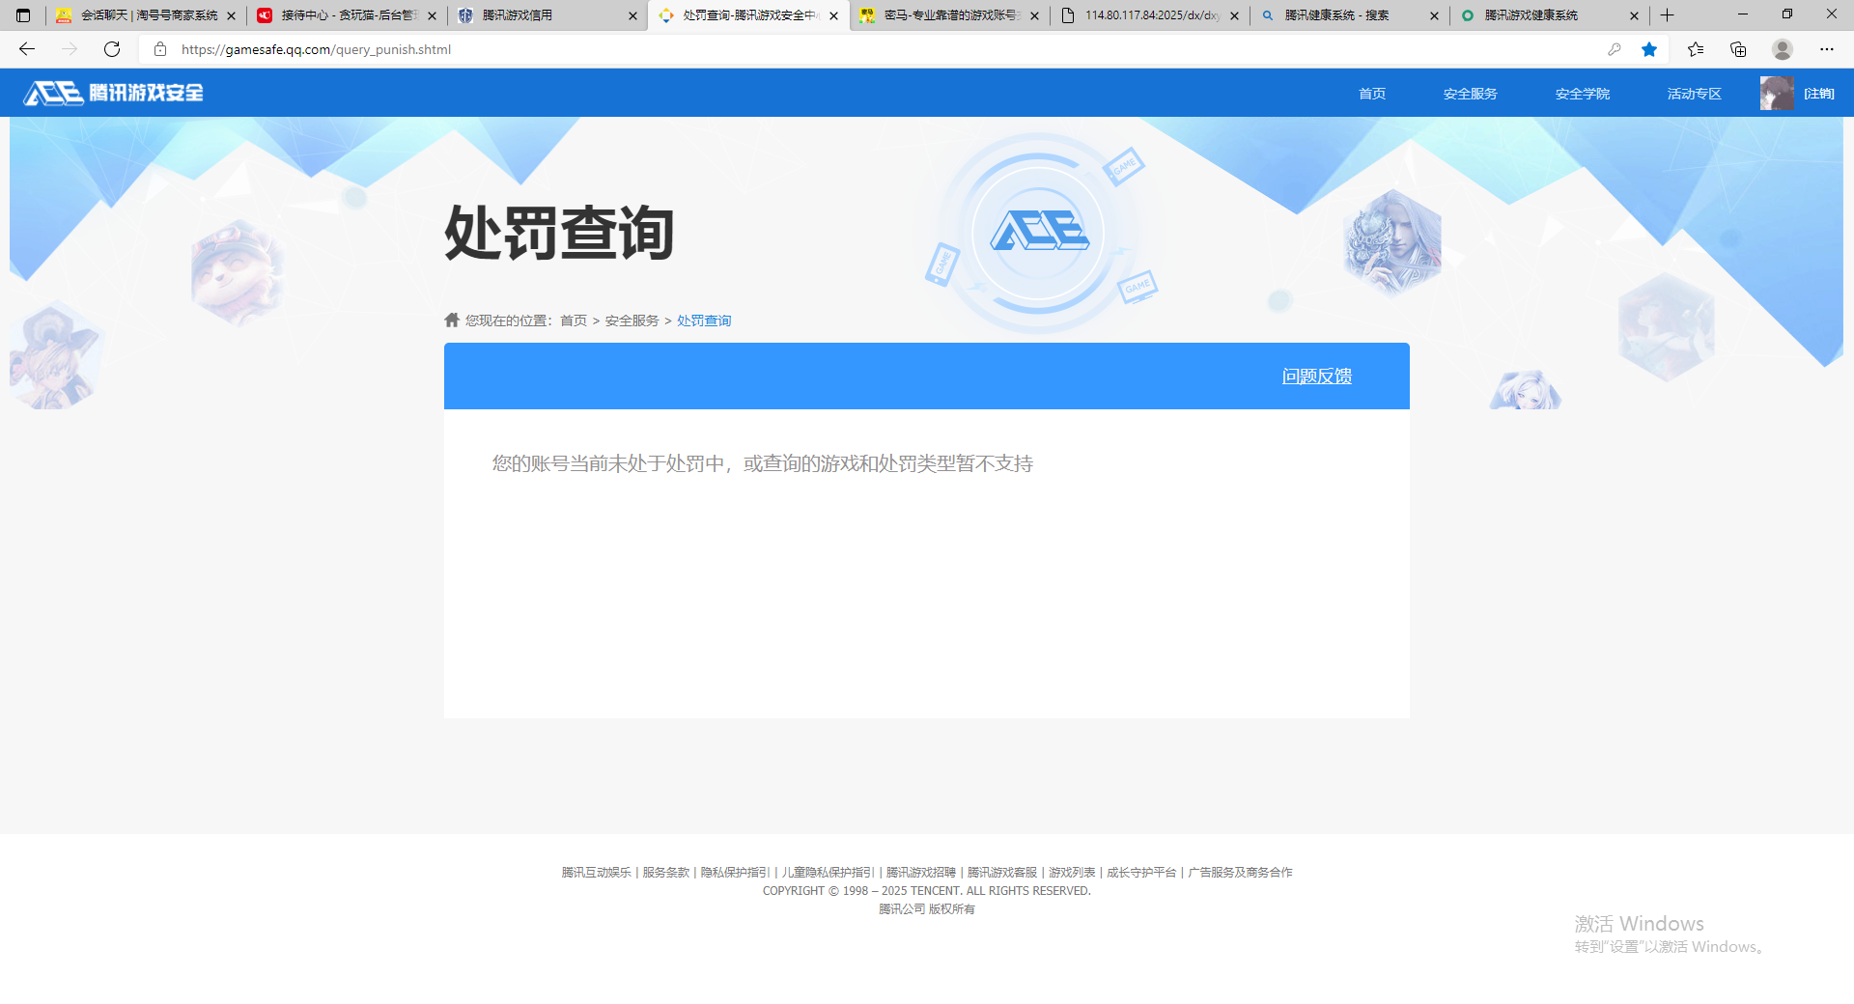1854x1004 pixels.
Task: Open the 安全服务 navigation menu
Action: [1470, 94]
